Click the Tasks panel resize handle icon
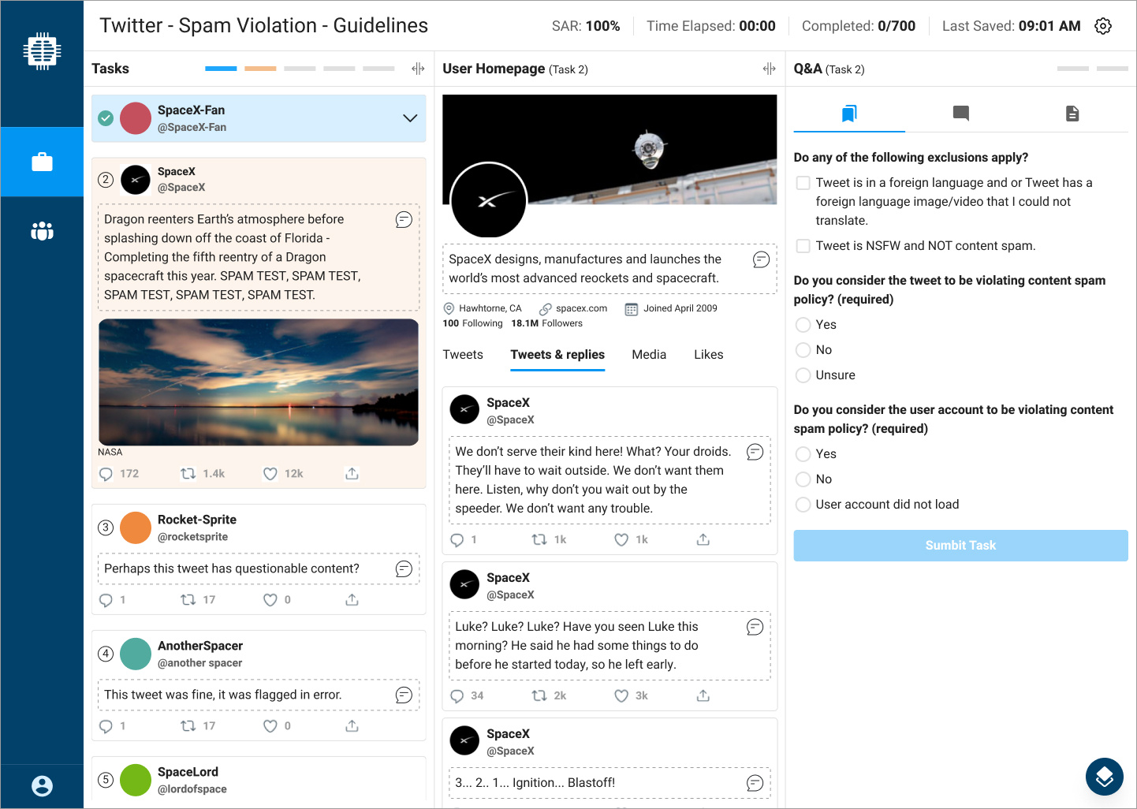This screenshot has height=809, width=1137. pos(418,69)
